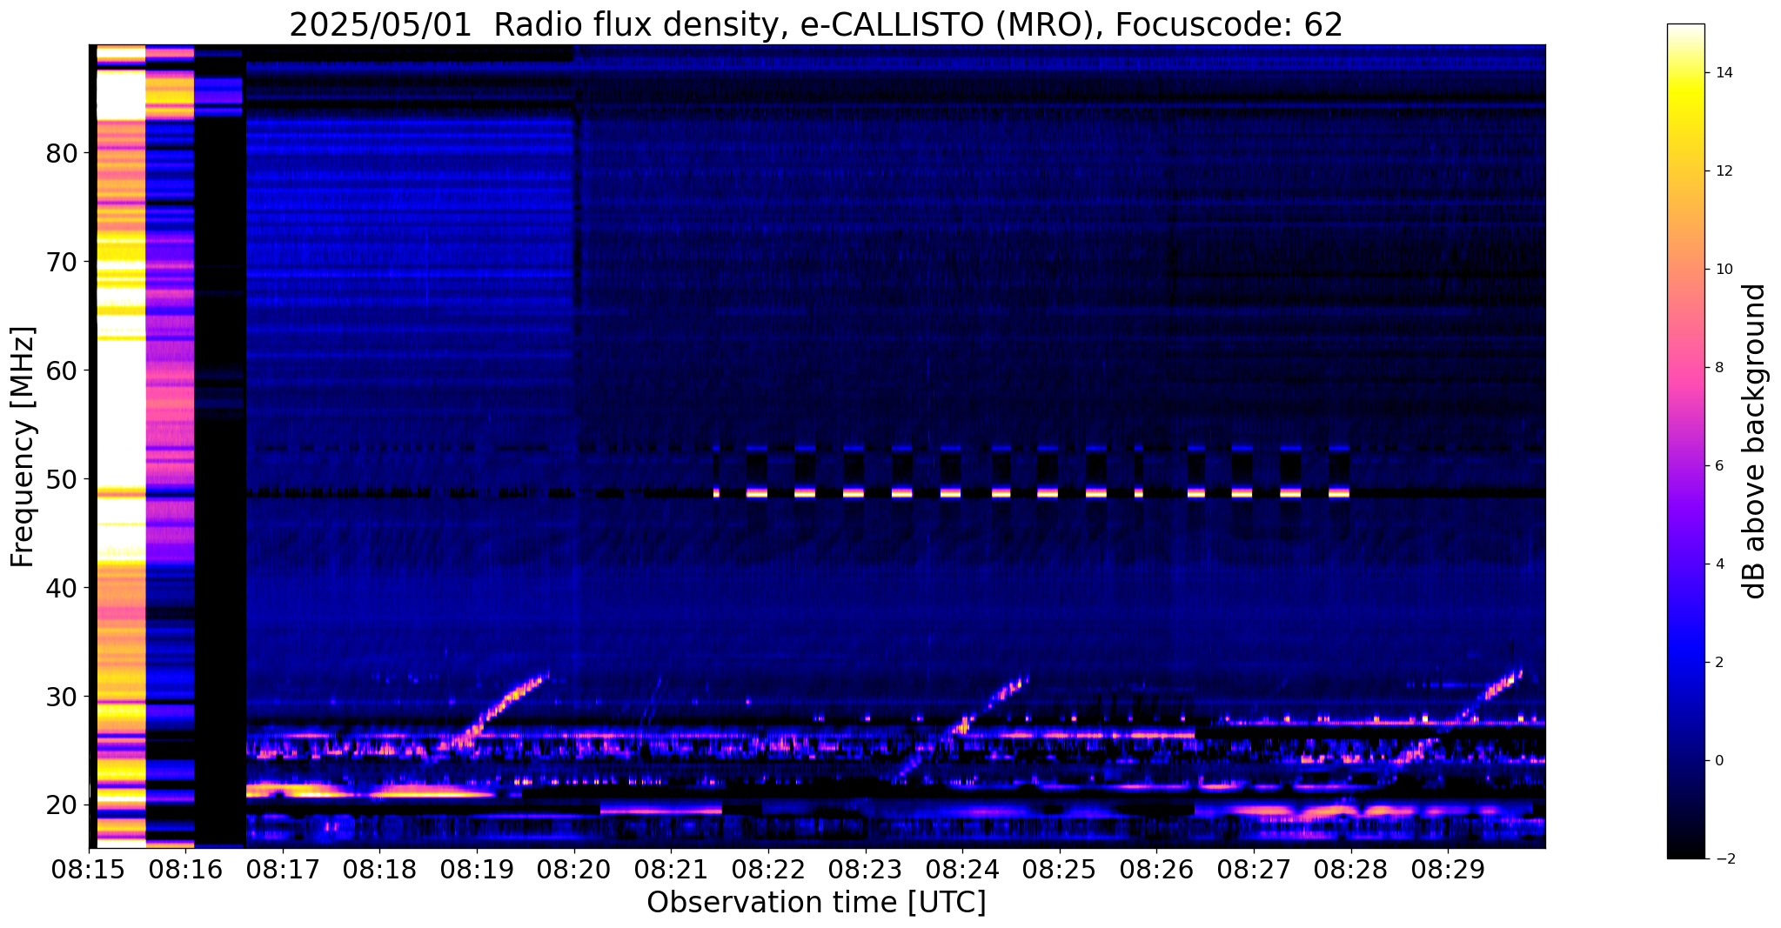Click the colorbar tick label 12
Screen dimensions: 1781x928
[x=1724, y=171]
